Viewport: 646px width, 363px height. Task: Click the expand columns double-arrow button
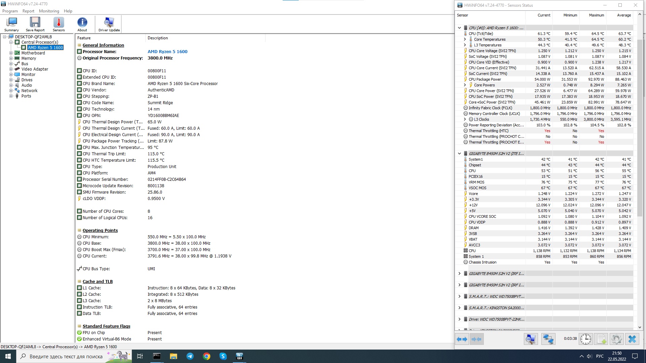point(462,339)
